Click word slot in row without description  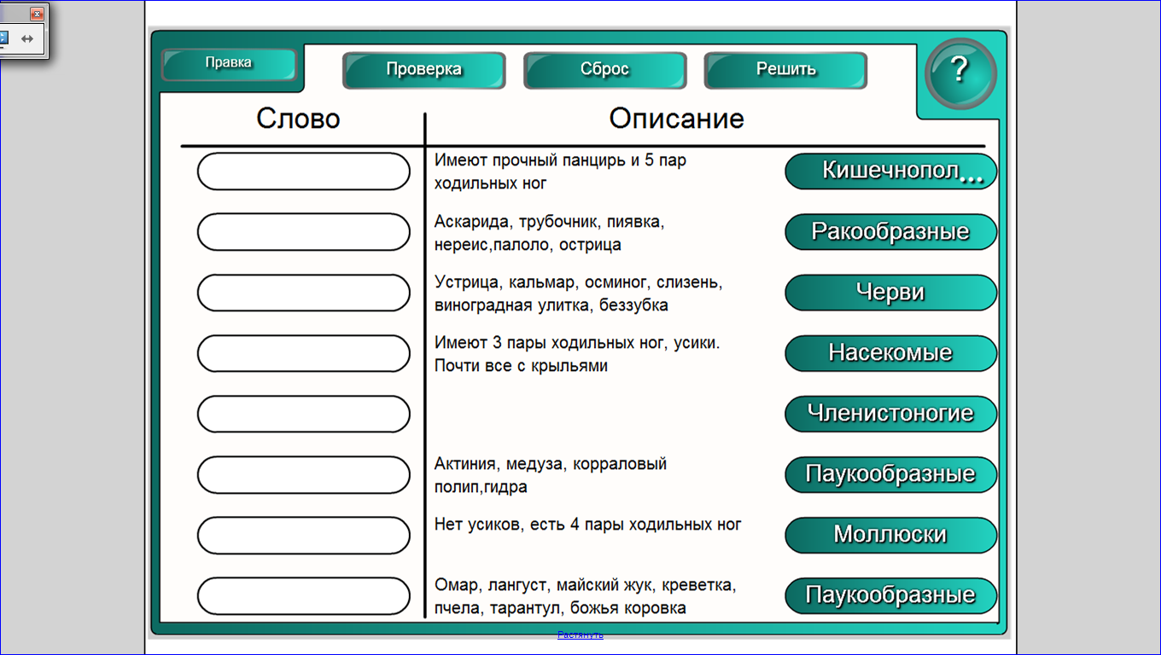(x=304, y=414)
